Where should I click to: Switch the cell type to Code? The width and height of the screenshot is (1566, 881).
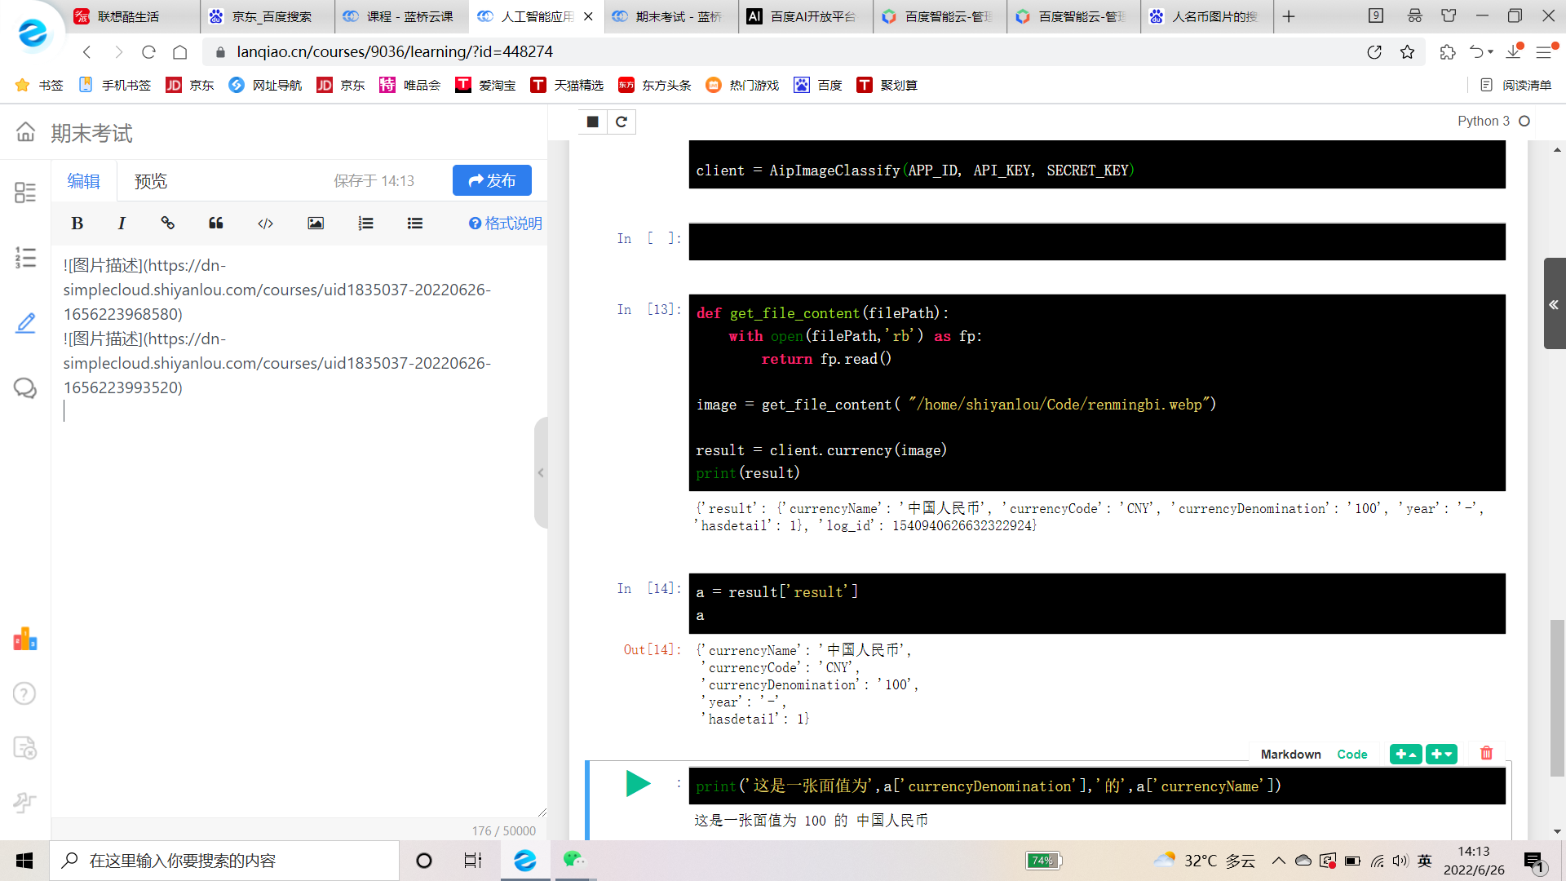(1351, 755)
